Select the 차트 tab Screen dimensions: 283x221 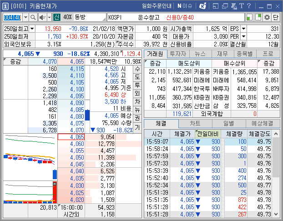[x=195, y=124]
